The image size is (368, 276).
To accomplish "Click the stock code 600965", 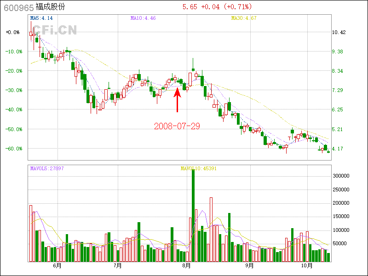I will coord(18,7).
